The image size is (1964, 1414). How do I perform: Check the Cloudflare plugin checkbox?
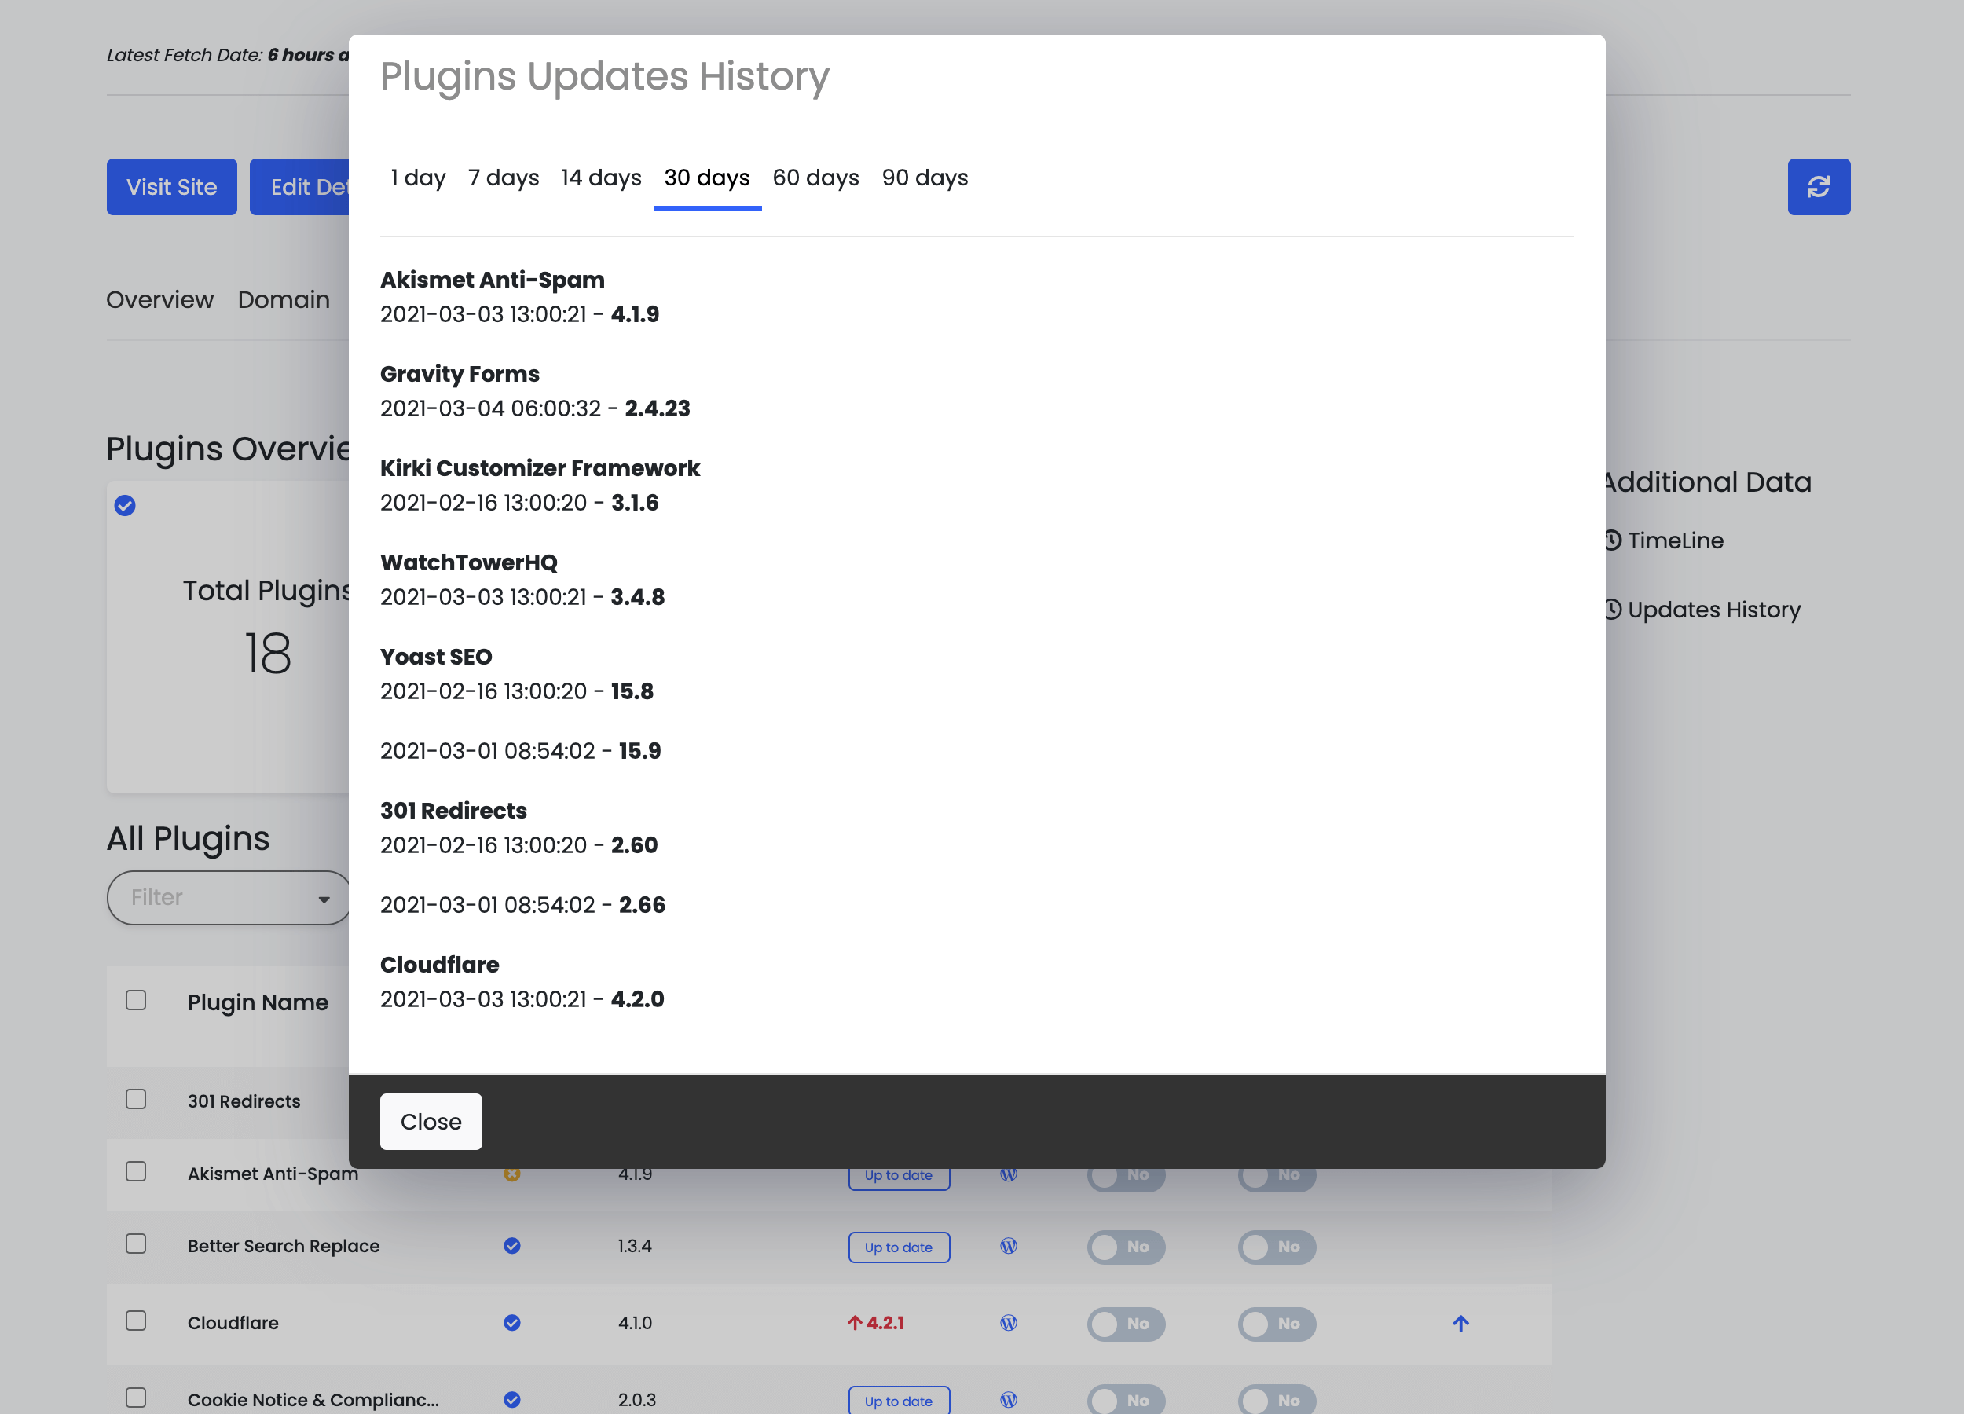[136, 1321]
